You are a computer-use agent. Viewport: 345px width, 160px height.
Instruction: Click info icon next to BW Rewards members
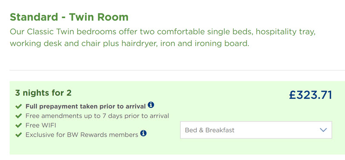point(143,133)
